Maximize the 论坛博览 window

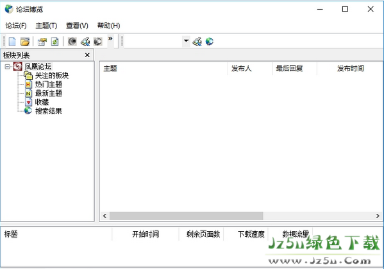(345, 9)
